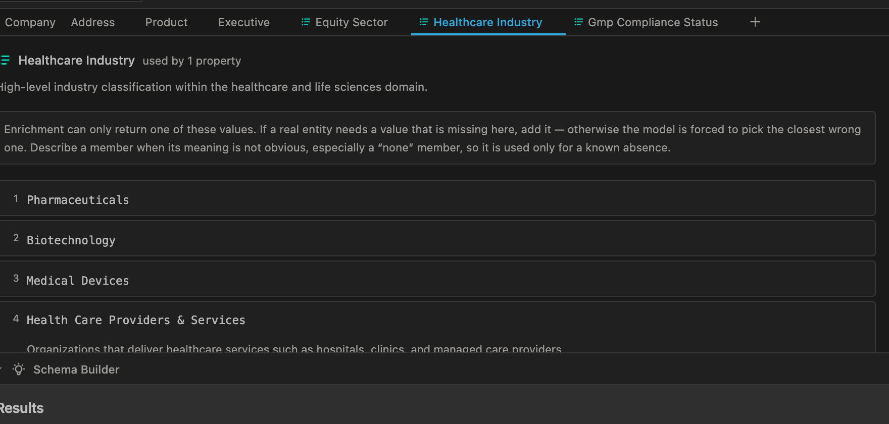Open the Gmp Compliance Status tab
The height and width of the screenshot is (424, 889).
coord(646,22)
